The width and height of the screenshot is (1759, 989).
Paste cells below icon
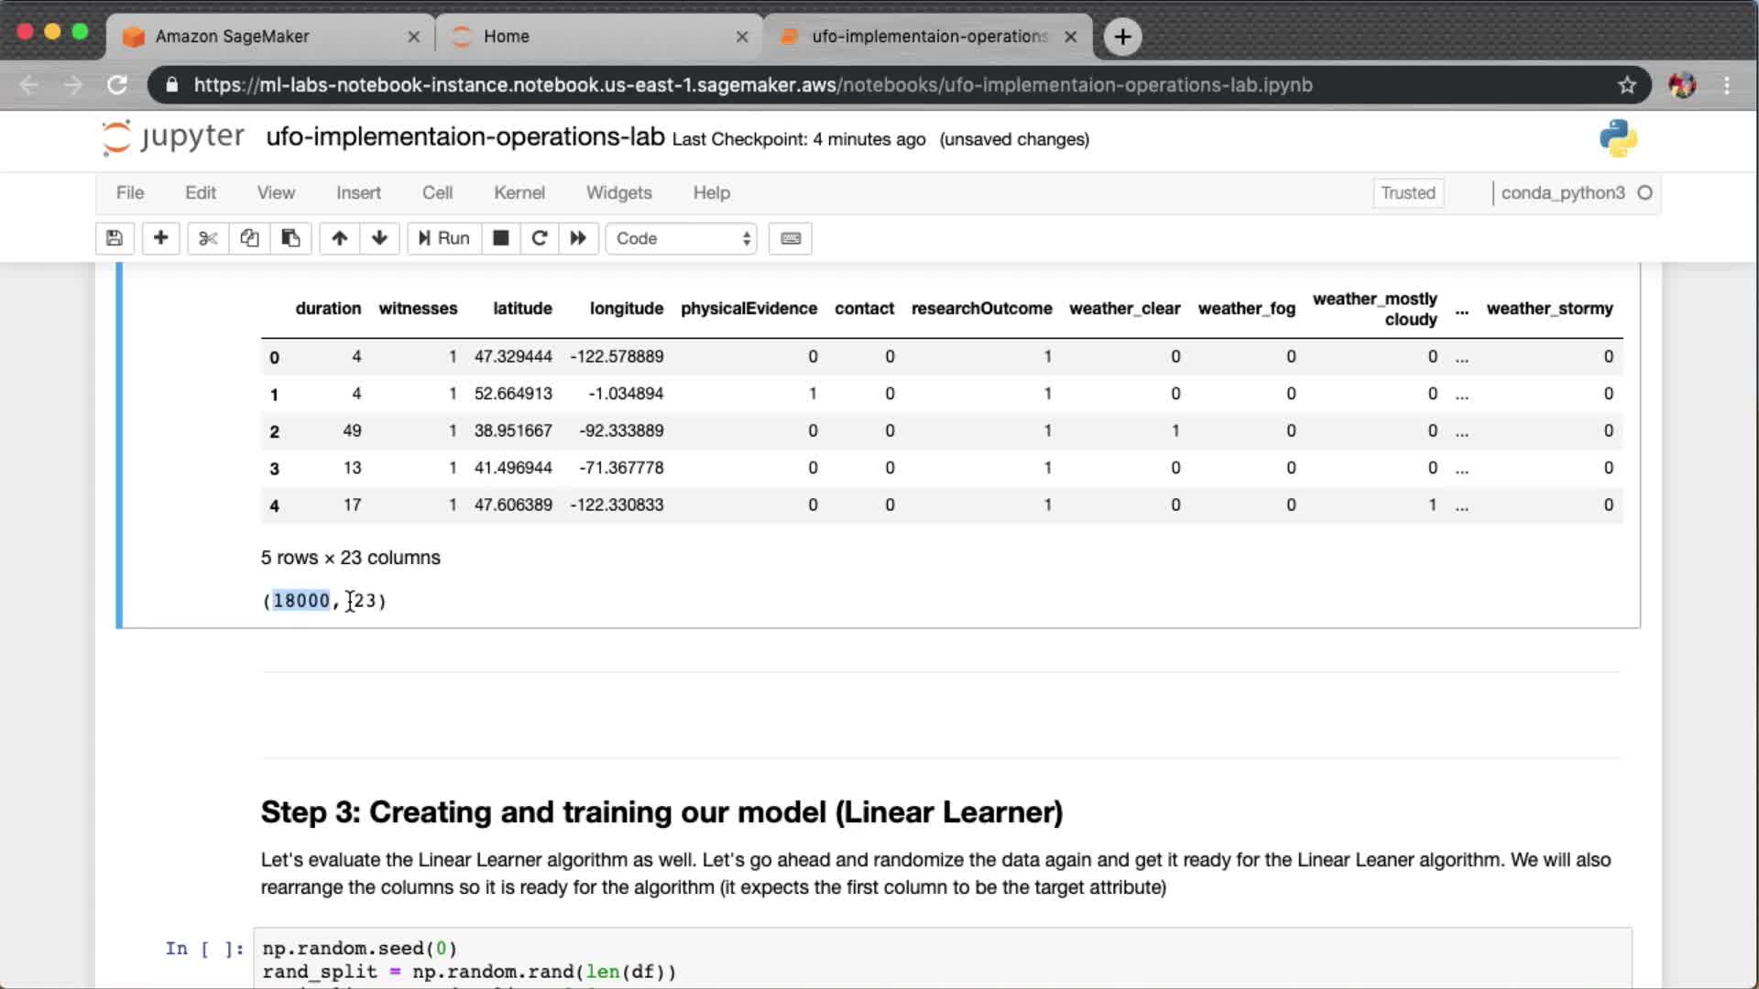coord(290,238)
